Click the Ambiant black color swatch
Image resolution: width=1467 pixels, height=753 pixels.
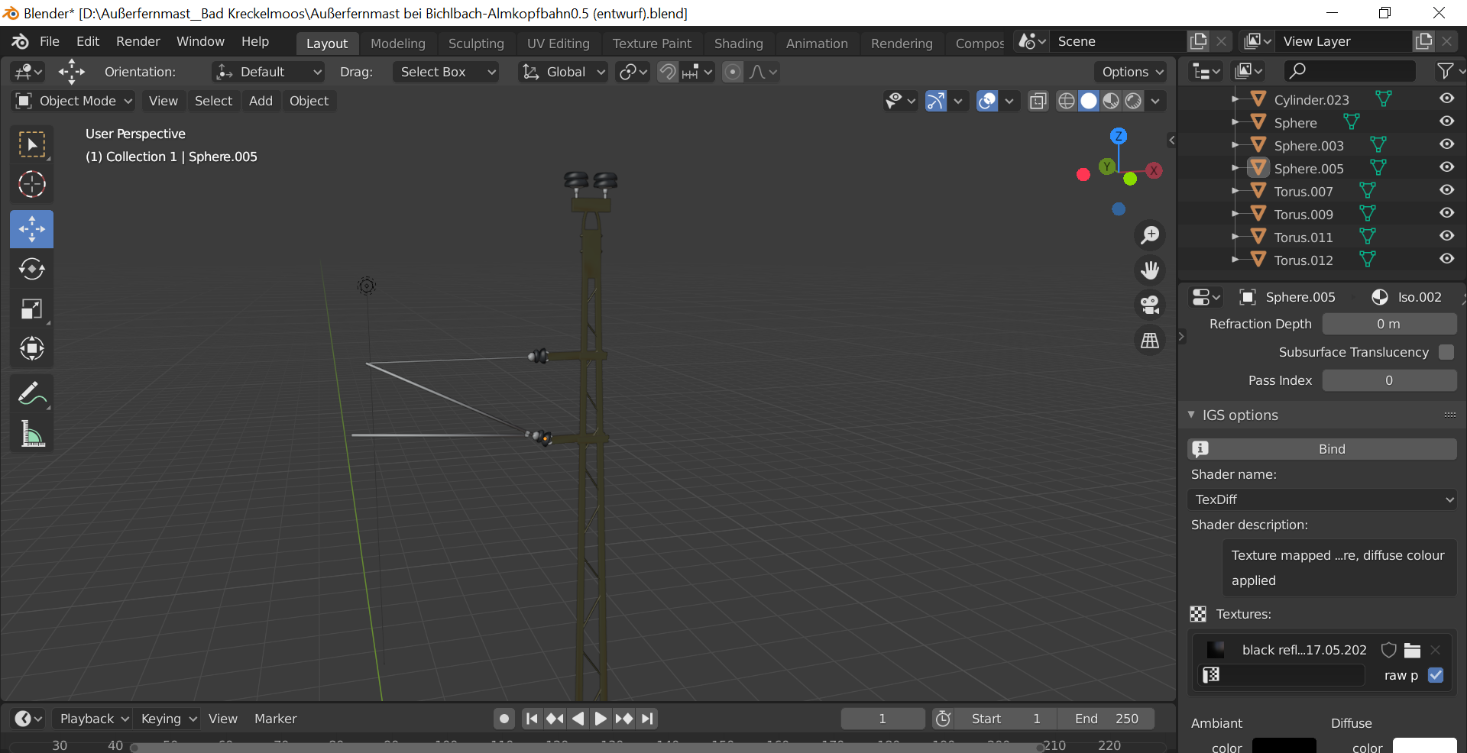tap(1284, 746)
